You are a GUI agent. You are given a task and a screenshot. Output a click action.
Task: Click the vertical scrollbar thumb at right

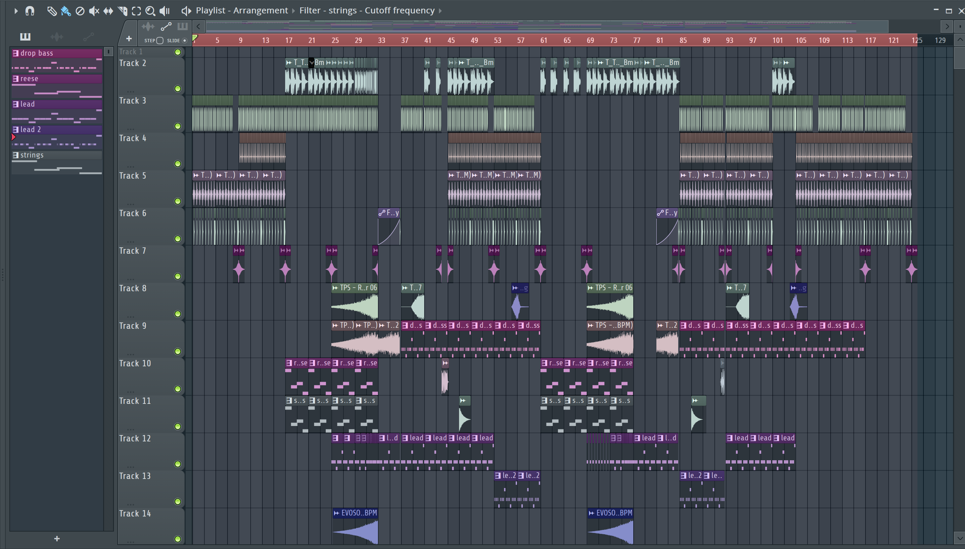(960, 58)
